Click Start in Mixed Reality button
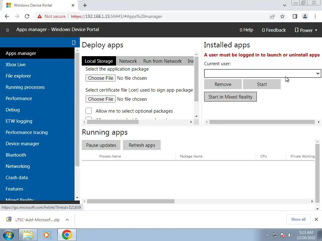 click(230, 97)
